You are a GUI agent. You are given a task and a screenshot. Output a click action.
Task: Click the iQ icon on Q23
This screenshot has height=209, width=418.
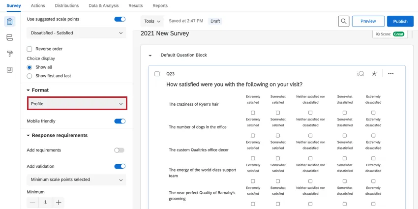(x=360, y=74)
